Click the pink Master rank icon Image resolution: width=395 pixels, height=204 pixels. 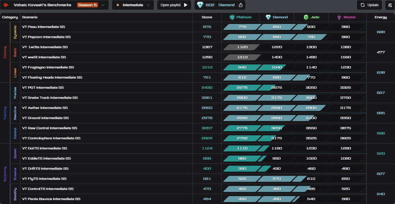[339, 17]
